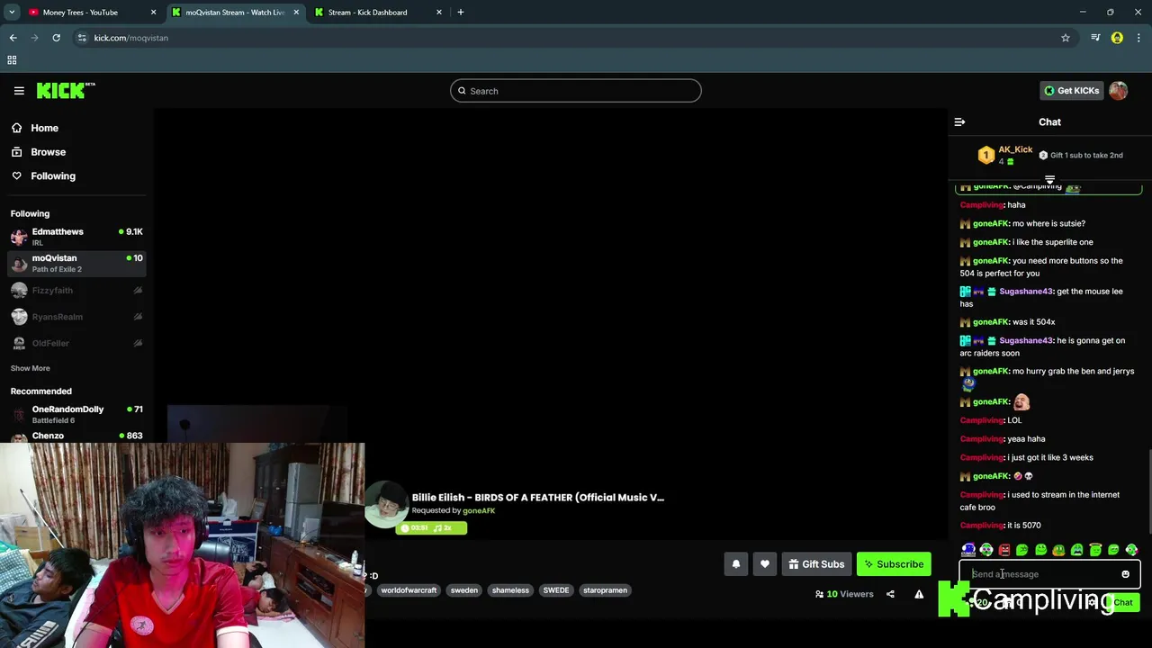Toggle stream notifications bell
The image size is (1152, 648).
(735, 564)
